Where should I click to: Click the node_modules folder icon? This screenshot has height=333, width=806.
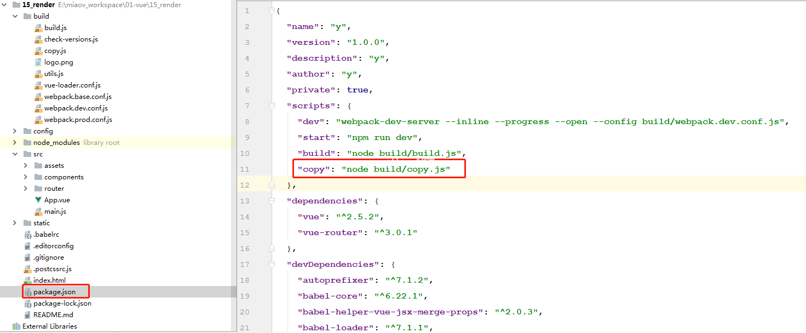(x=27, y=143)
